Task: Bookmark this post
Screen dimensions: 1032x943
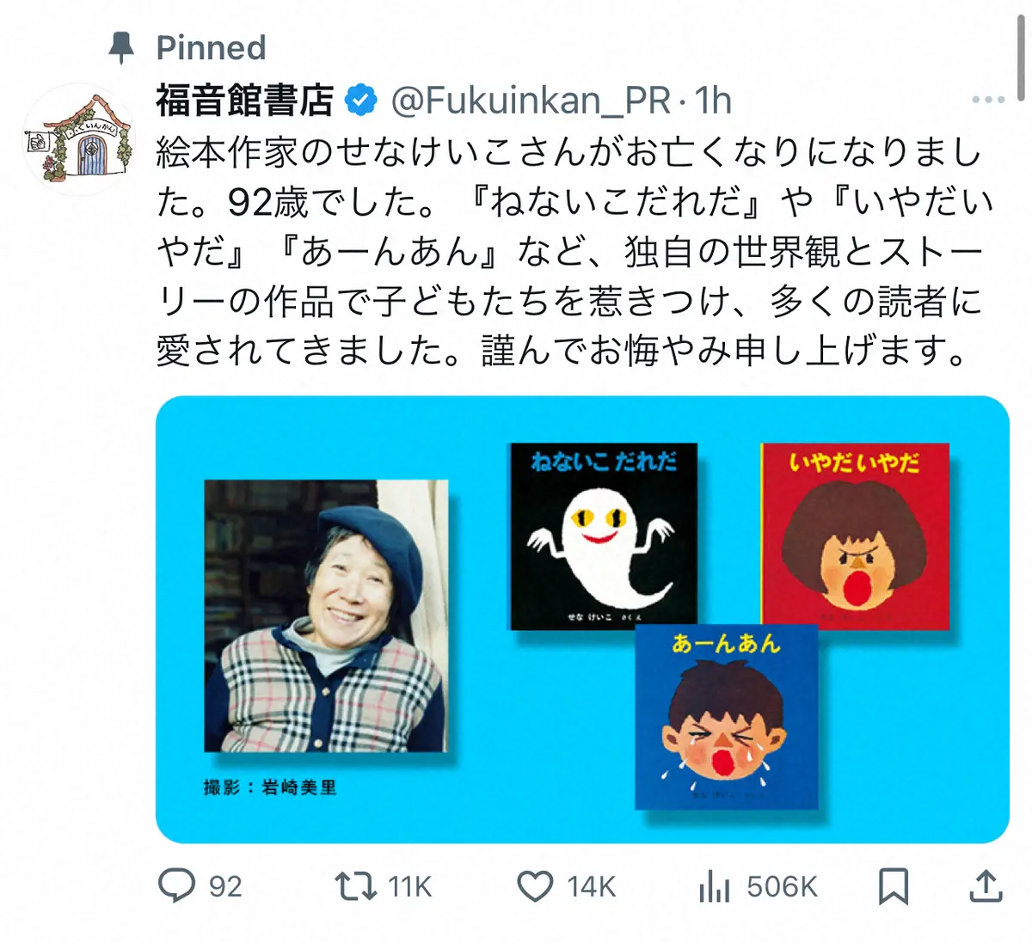Action: (894, 886)
